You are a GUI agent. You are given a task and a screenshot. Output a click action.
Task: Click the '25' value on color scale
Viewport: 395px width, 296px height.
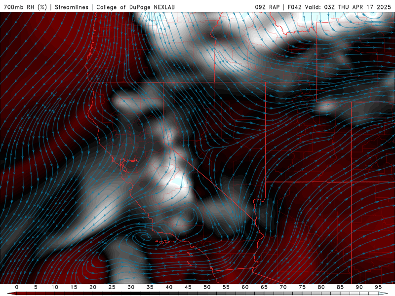112,287
